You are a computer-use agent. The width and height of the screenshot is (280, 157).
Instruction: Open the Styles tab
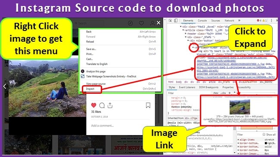(x=172, y=87)
